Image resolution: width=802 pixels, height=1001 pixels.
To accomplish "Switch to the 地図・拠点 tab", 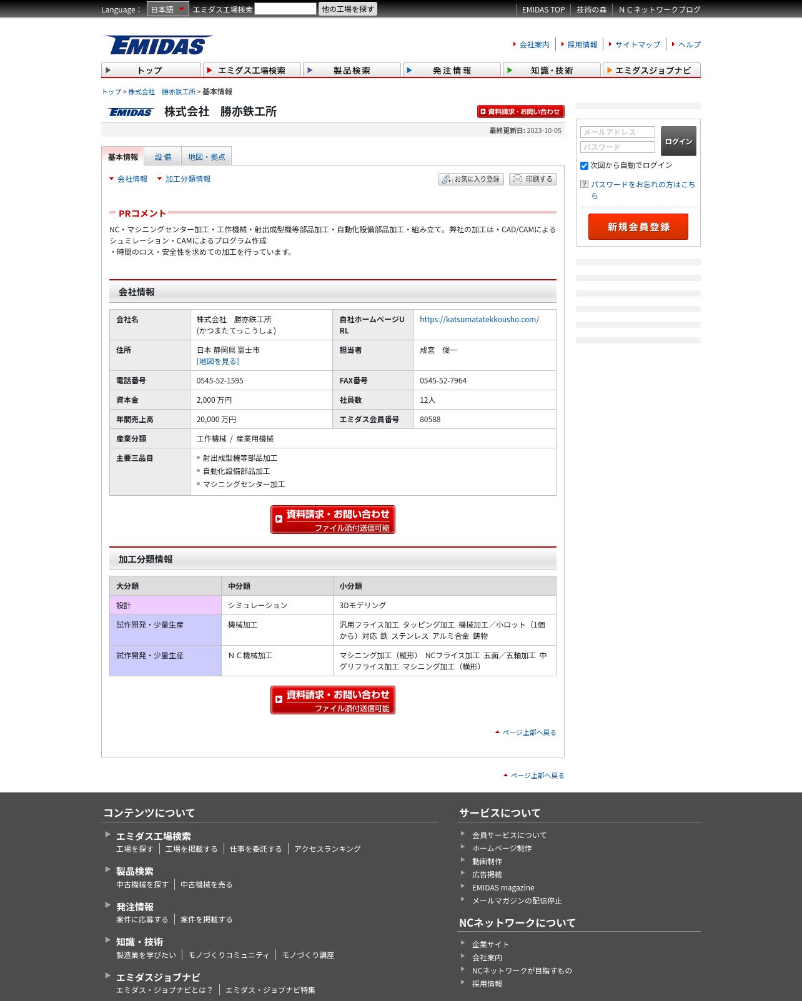I will 206,157.
